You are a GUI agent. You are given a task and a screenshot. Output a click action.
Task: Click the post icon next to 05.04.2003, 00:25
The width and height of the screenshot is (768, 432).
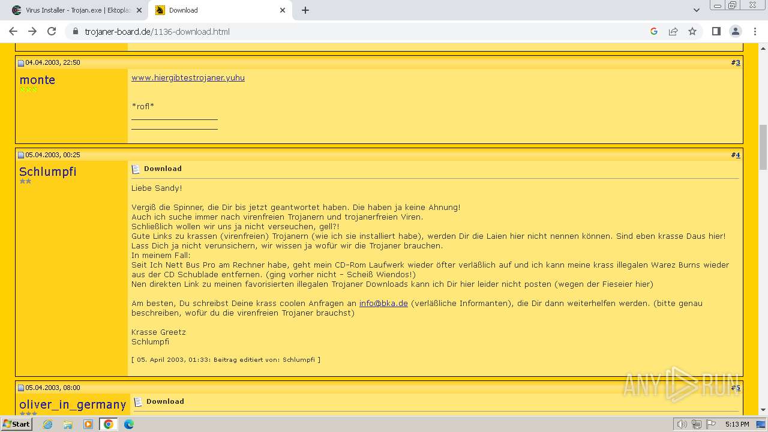(x=21, y=155)
